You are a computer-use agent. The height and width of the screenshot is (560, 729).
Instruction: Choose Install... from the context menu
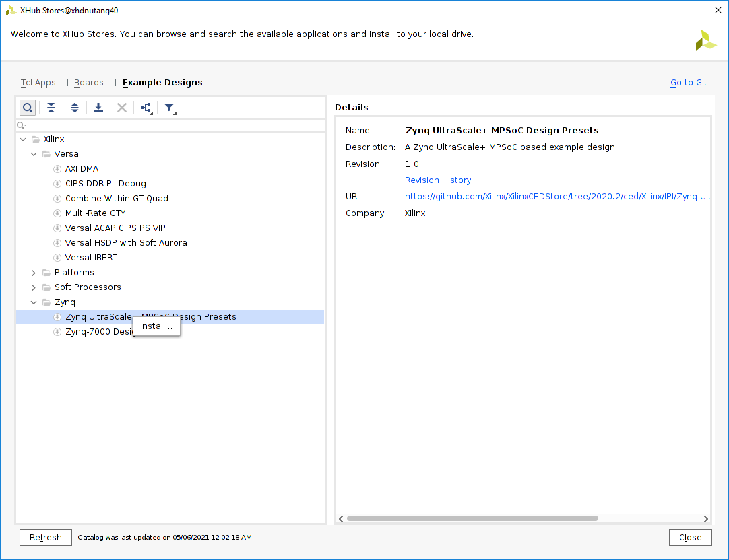pyautogui.click(x=156, y=326)
